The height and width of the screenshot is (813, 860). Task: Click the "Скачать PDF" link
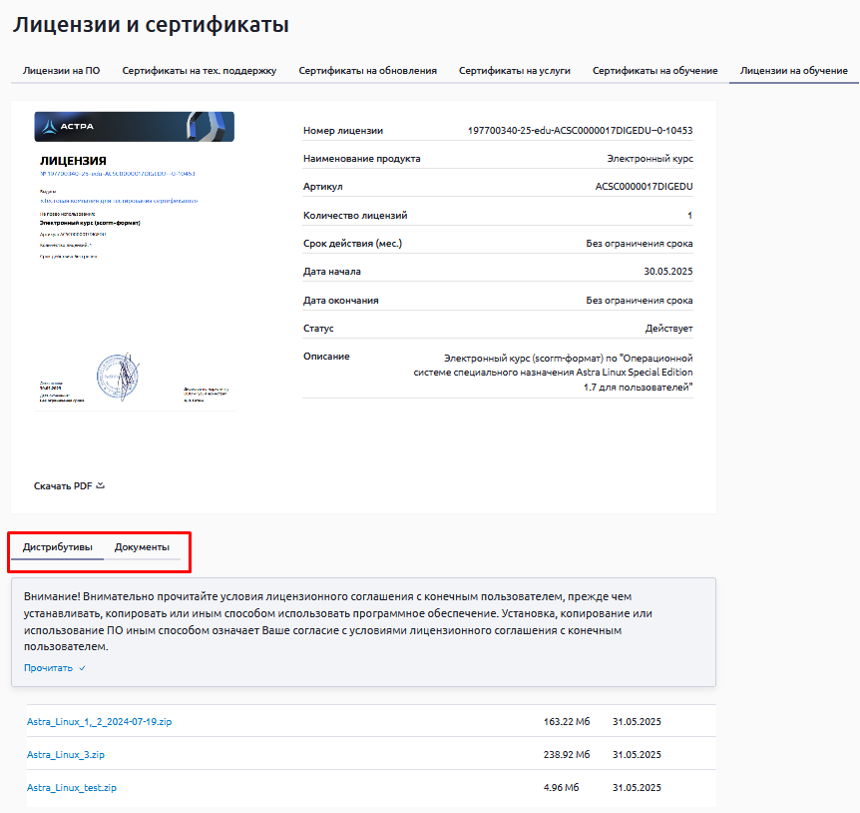point(63,486)
